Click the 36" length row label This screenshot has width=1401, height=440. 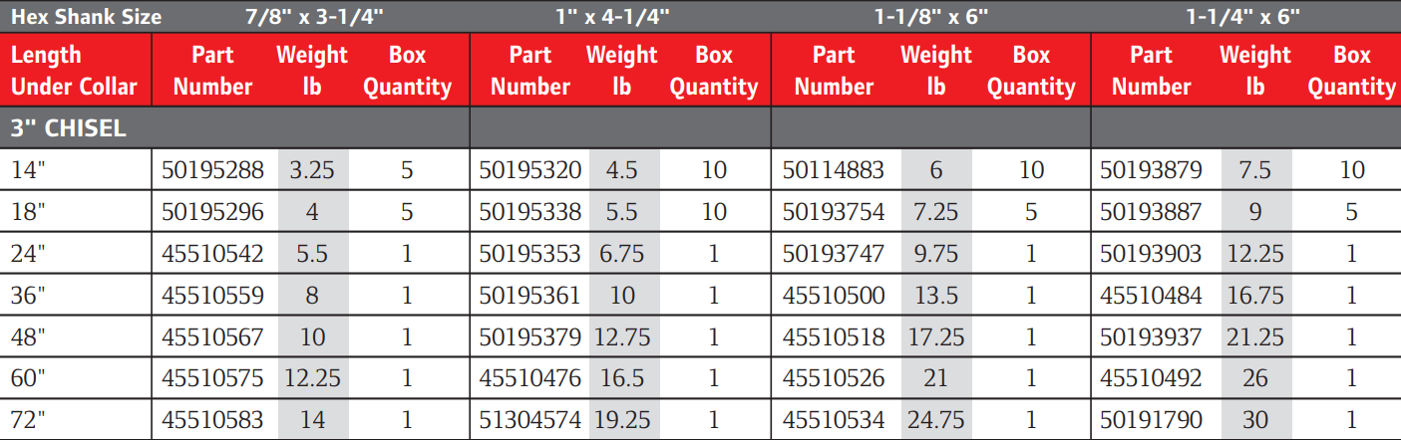[x=29, y=296]
